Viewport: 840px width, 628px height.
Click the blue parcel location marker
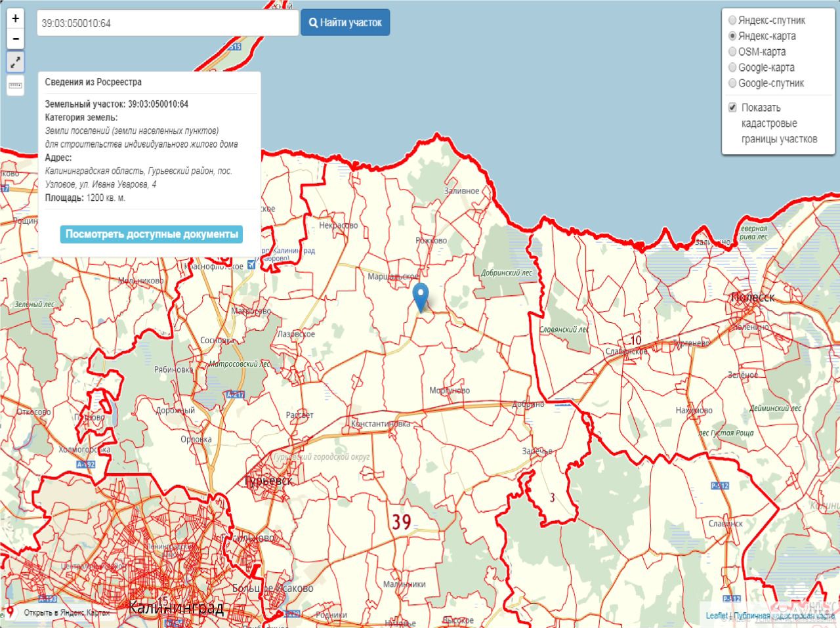click(x=421, y=299)
